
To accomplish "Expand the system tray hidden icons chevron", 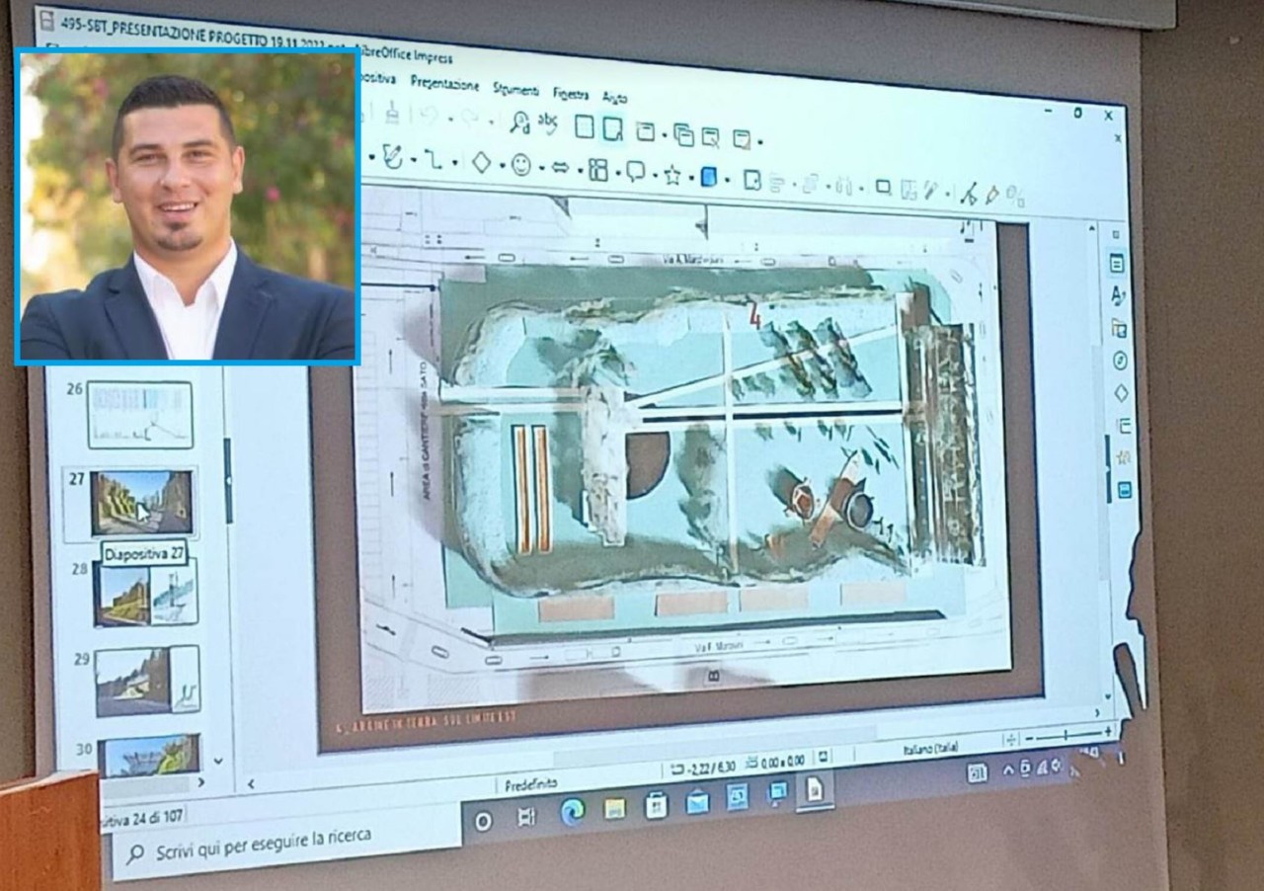I will point(1009,769).
